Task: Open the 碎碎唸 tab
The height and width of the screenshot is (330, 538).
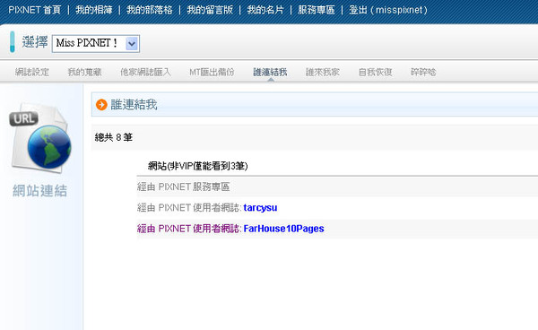Action: pos(423,72)
